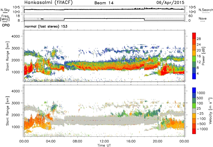Click the dotted line sample under 'Nave'
Screen dimensions: 213x147
(x=203, y=21)
